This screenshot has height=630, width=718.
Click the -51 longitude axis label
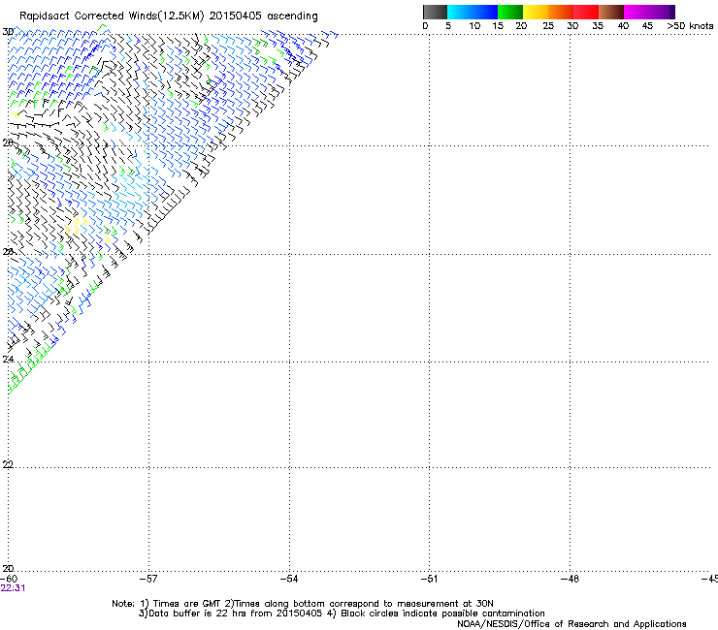[x=429, y=579]
